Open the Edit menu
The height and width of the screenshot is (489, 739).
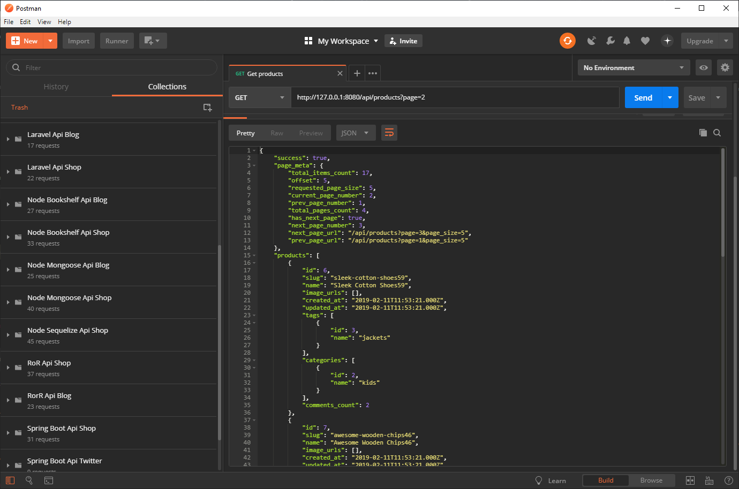point(25,22)
